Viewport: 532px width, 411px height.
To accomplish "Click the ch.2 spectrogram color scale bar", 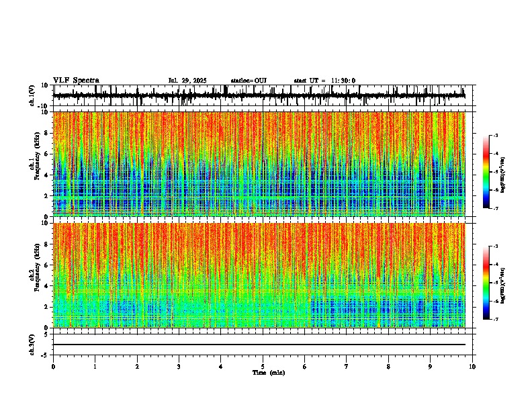I will click(486, 283).
